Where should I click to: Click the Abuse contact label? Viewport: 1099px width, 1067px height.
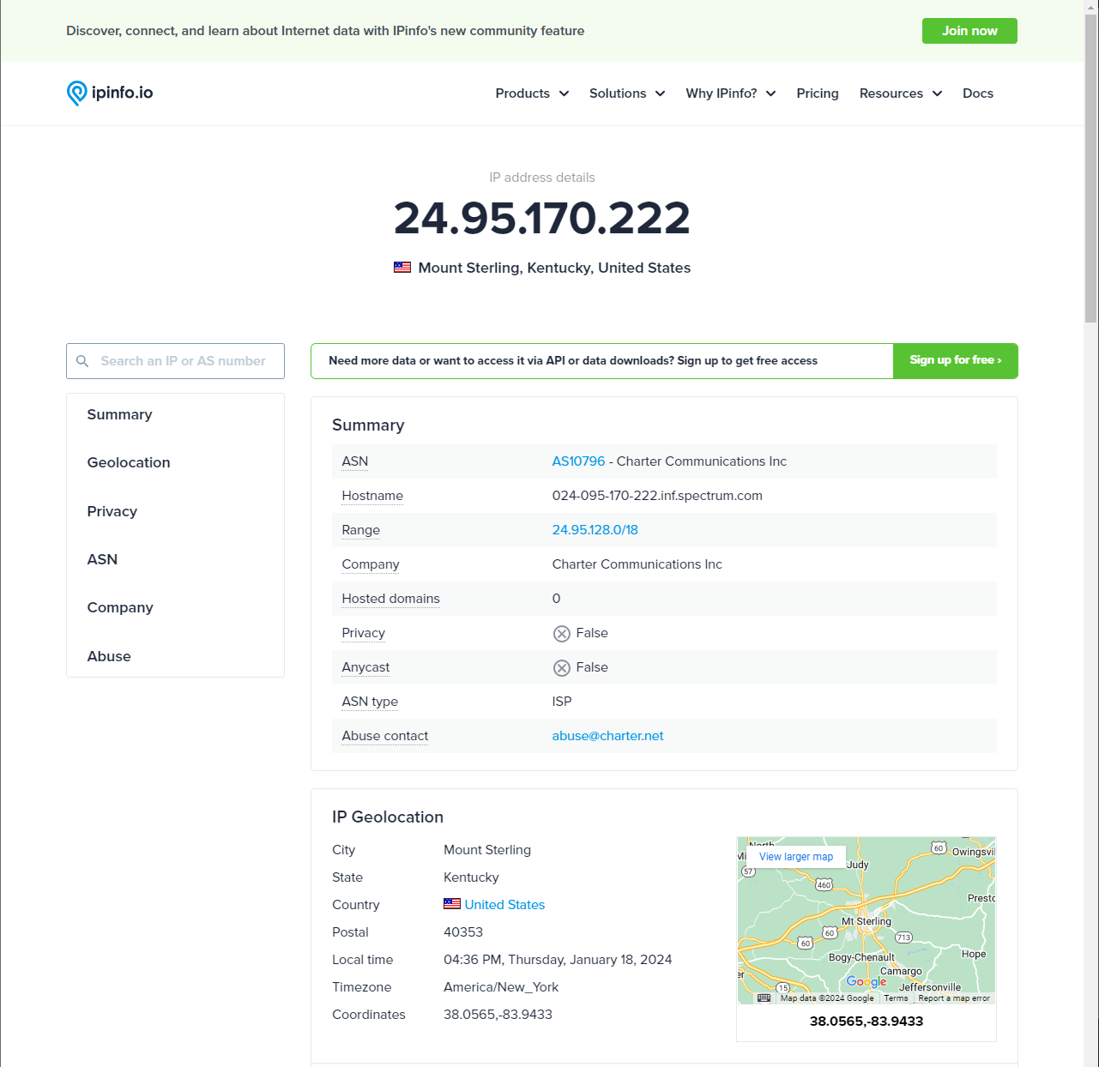coord(385,736)
